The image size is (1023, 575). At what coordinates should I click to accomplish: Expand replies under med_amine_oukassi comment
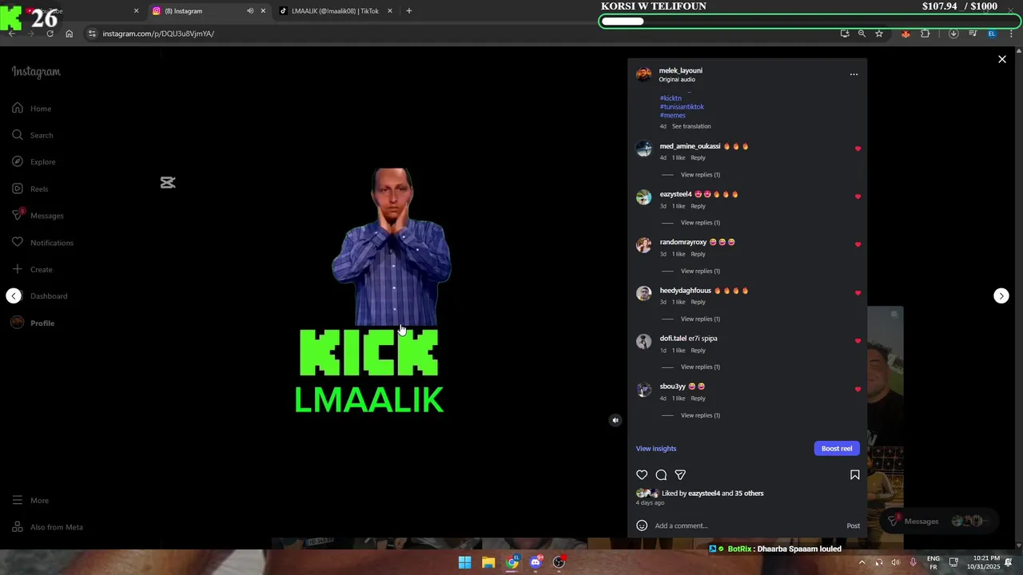click(700, 175)
